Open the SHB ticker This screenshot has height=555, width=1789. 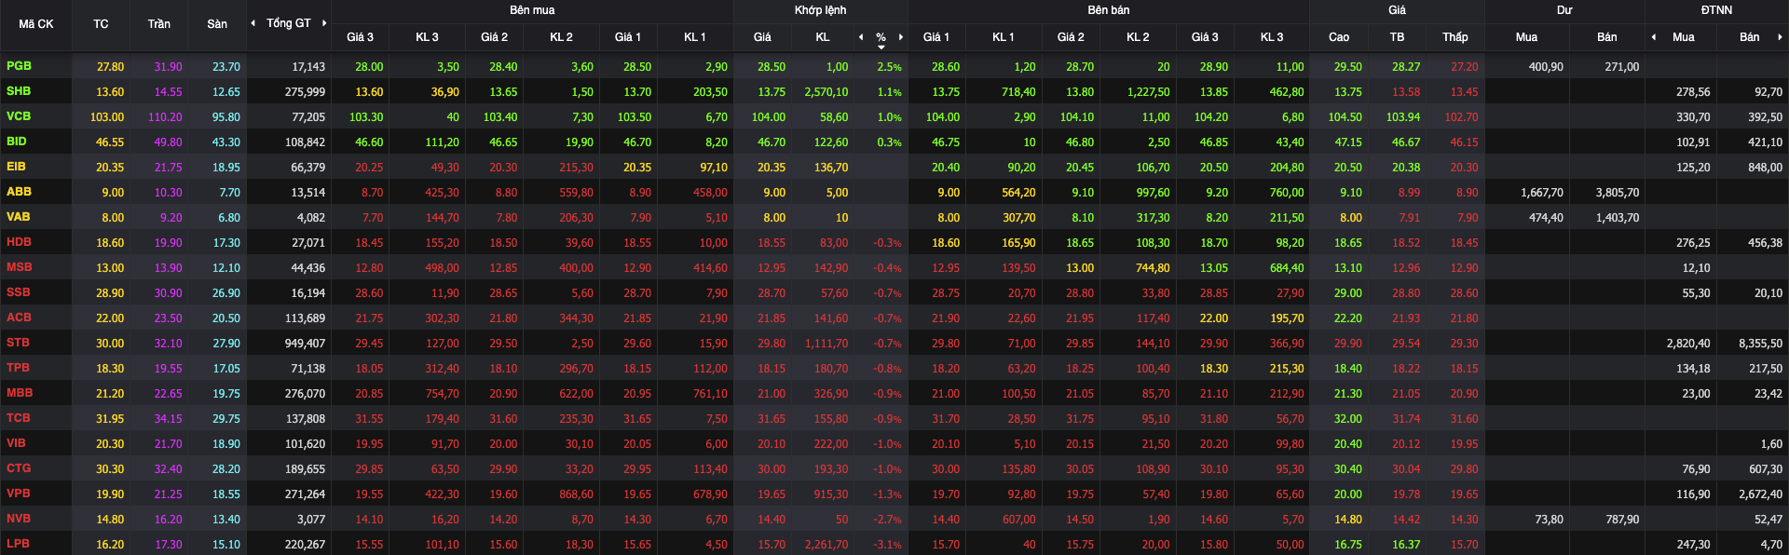point(19,91)
